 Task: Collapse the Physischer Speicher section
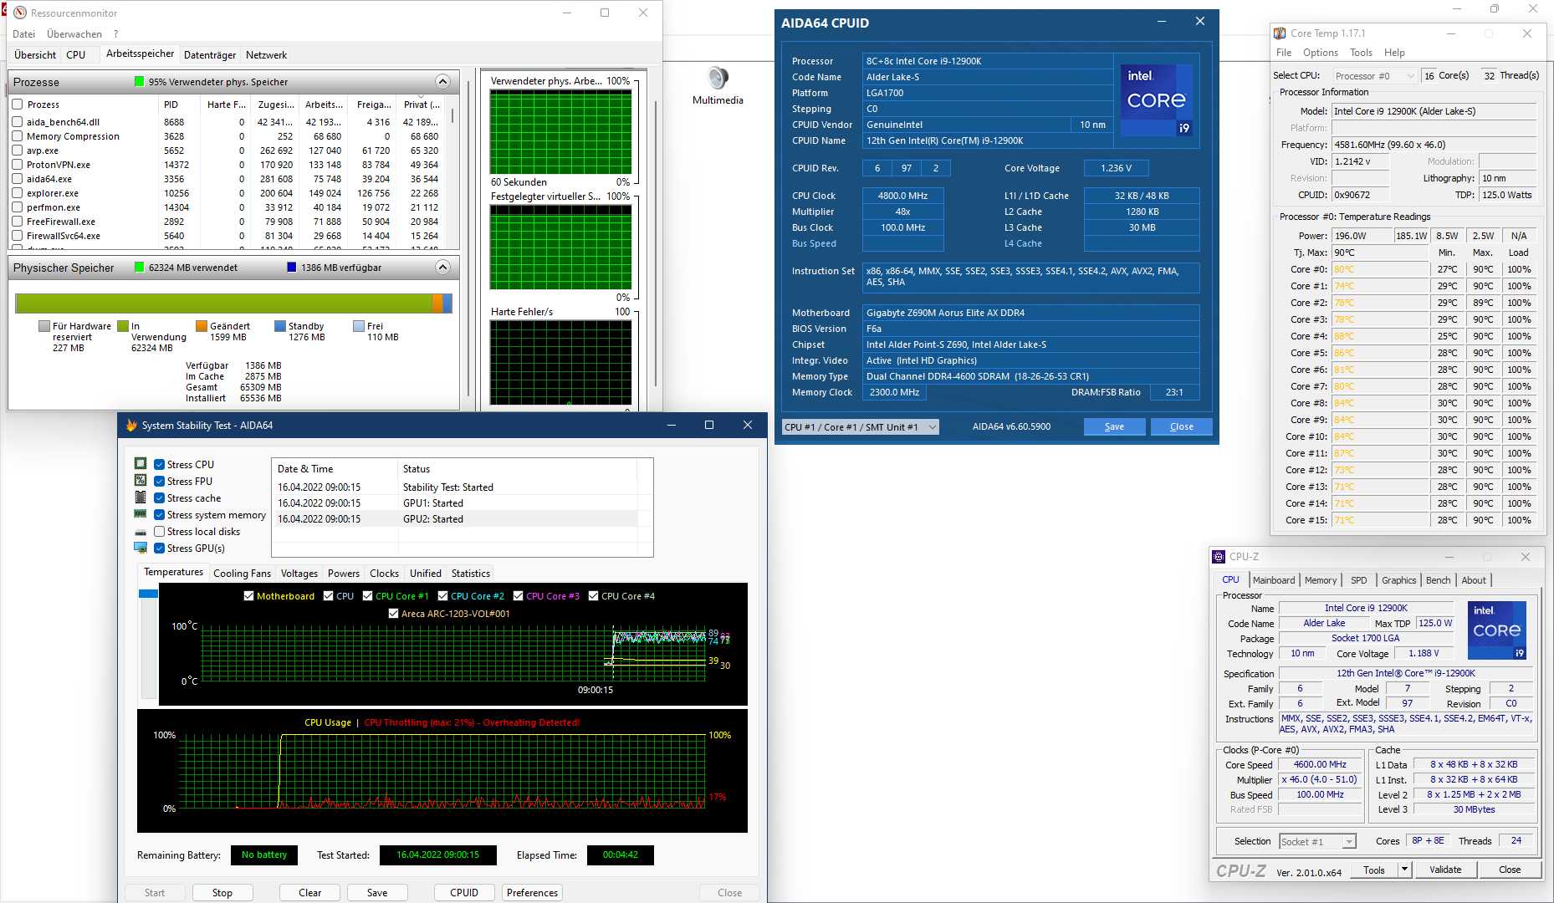(442, 268)
